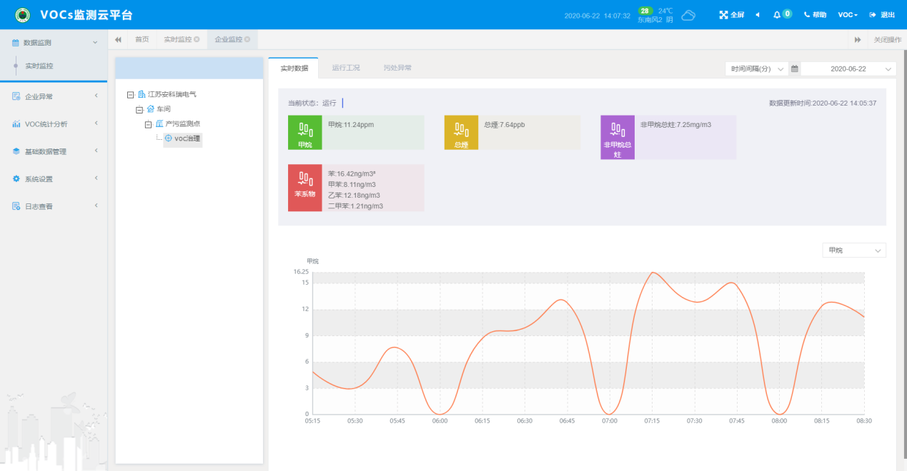907x471 pixels.
Task: Click the 2020-06-22 date picker field
Action: pos(848,69)
